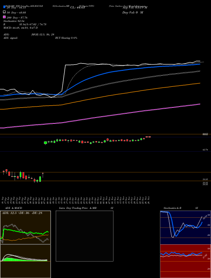Image resolution: width=211 pixels, height=278 pixels.
Task: Click the '(MGR) 12.5, 36, 28' ADX values
Action: [43, 35]
